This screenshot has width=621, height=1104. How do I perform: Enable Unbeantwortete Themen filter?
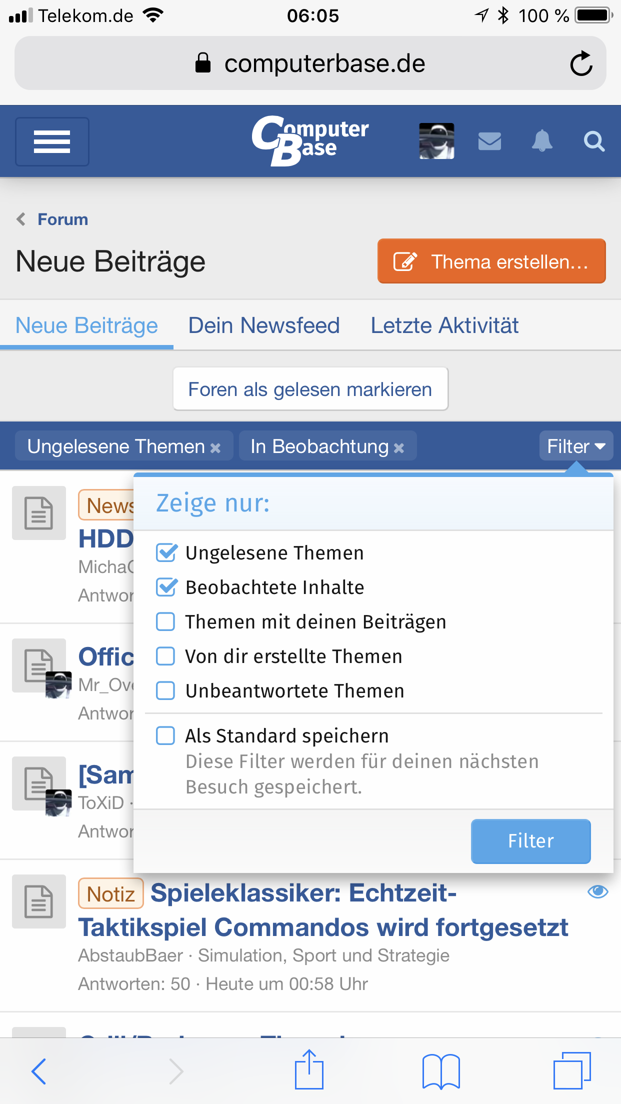click(166, 691)
